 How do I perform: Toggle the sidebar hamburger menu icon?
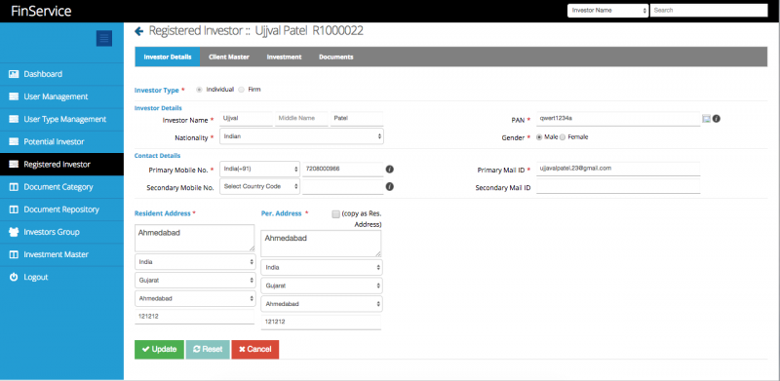coord(104,38)
